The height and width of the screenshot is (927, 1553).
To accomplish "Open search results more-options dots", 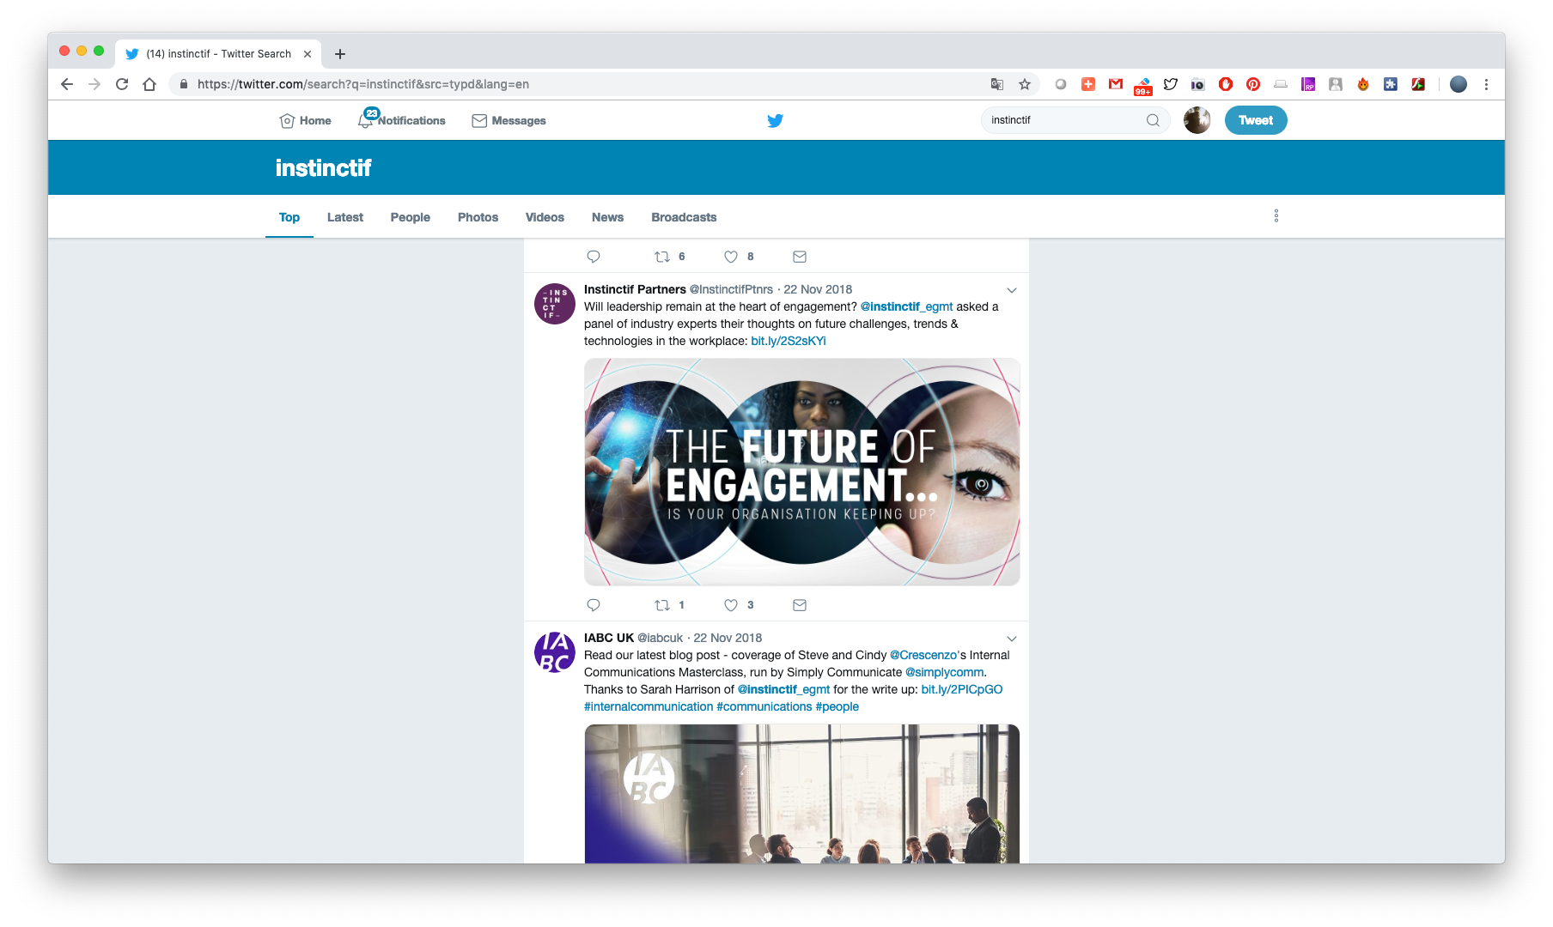I will [x=1276, y=215].
